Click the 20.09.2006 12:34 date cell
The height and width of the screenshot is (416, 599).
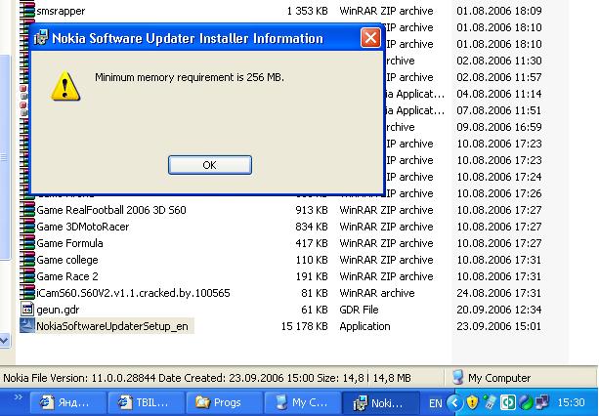tap(498, 310)
